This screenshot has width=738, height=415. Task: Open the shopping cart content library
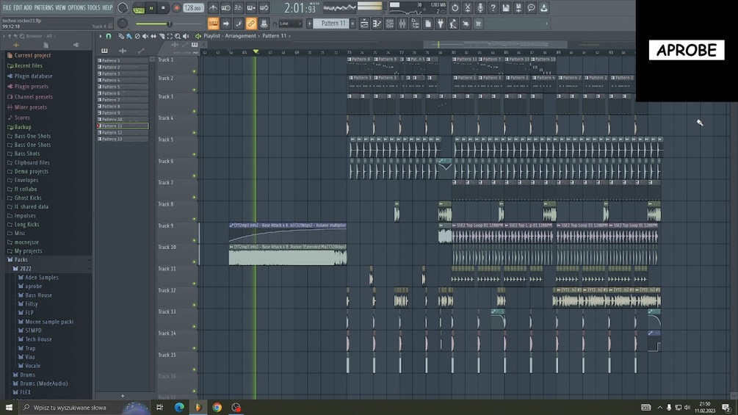tap(478, 24)
